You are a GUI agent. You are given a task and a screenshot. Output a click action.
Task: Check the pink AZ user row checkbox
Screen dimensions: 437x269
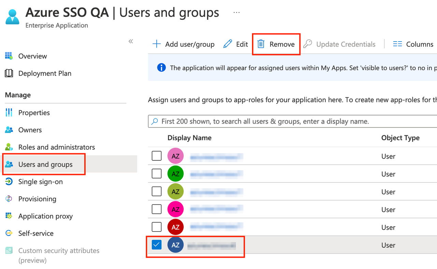pyautogui.click(x=156, y=156)
